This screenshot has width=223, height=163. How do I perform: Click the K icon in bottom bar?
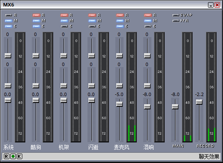(19, 157)
